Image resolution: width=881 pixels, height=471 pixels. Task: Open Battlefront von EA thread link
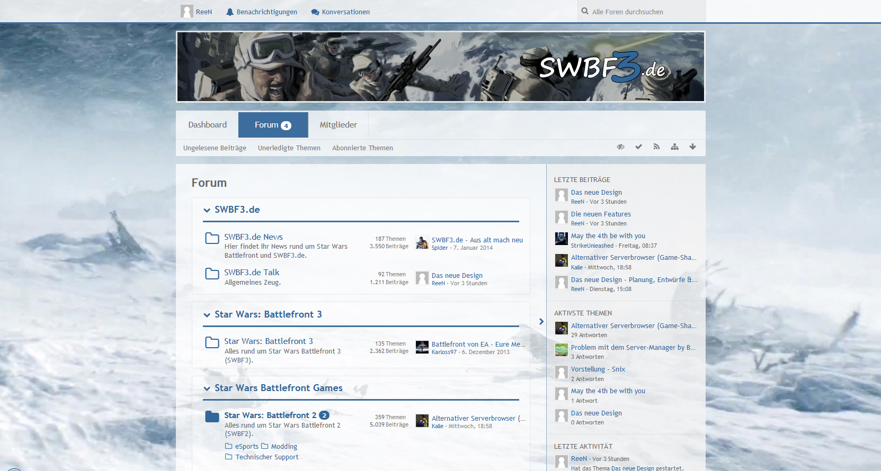click(x=478, y=344)
